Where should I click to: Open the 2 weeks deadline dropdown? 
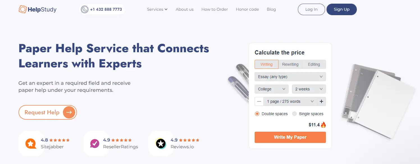pos(309,89)
